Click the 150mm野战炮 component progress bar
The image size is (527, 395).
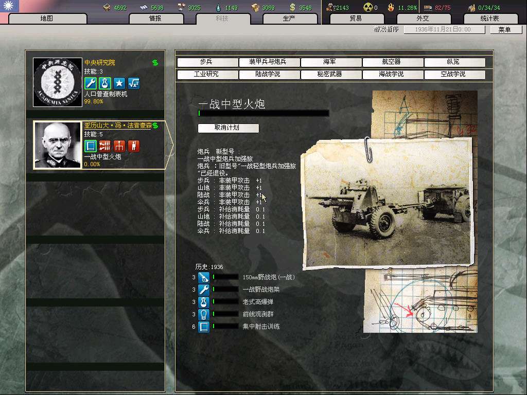click(x=225, y=277)
